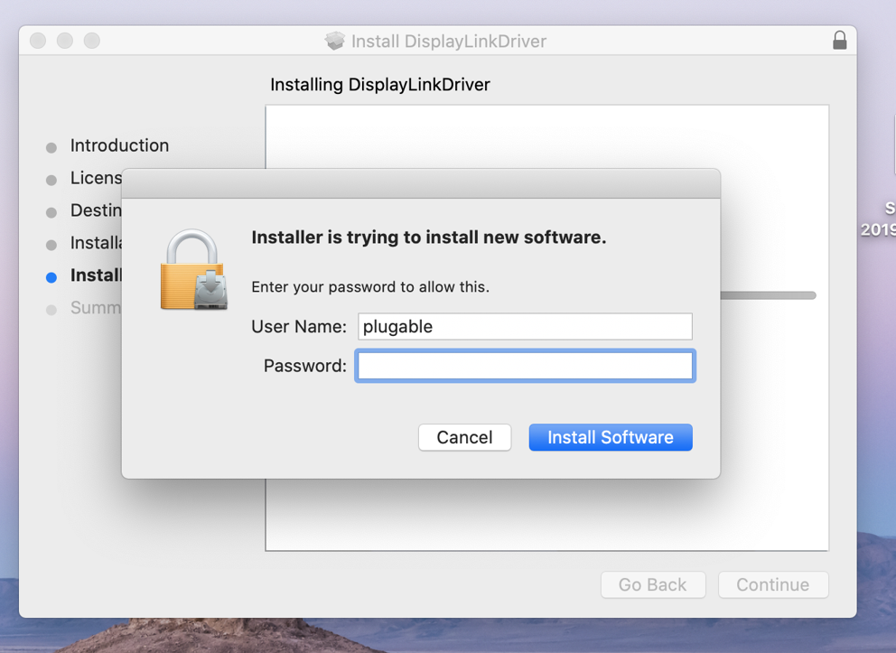Image resolution: width=896 pixels, height=653 pixels.
Task: Cancel the password dialog
Action: point(464,437)
